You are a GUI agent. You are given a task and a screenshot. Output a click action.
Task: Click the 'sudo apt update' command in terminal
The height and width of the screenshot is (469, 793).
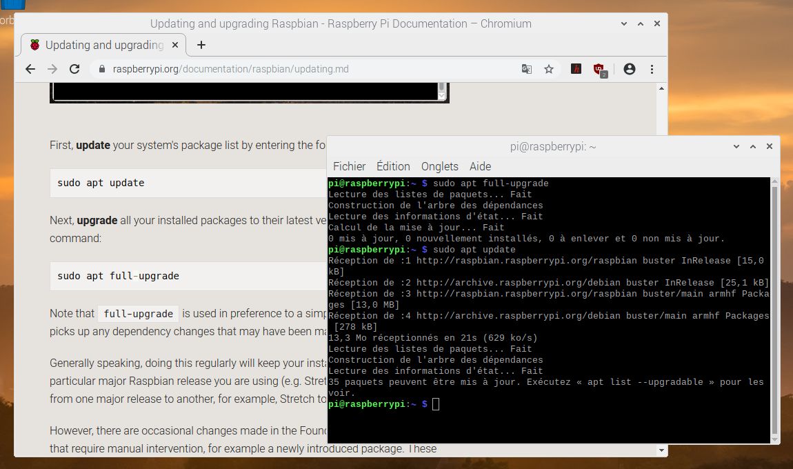474,250
